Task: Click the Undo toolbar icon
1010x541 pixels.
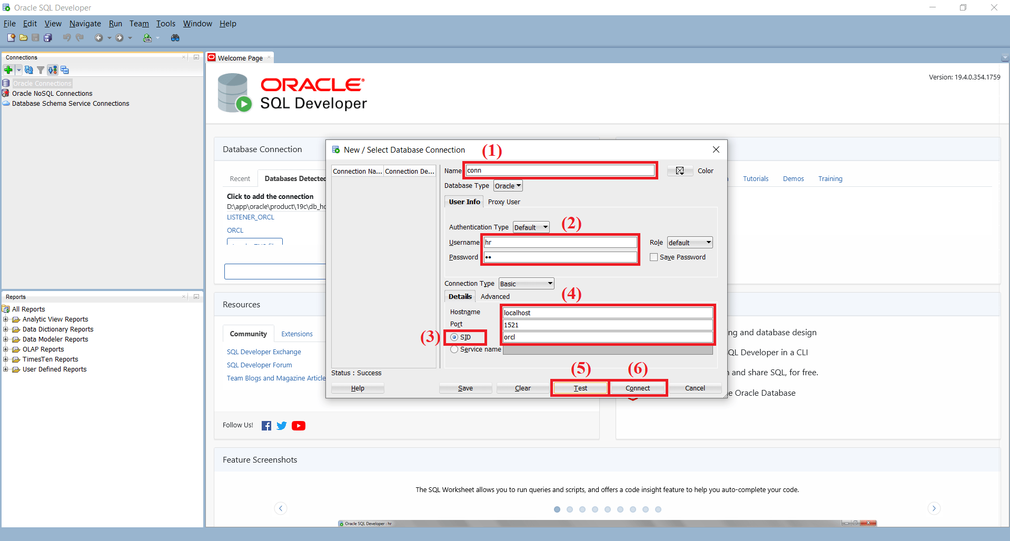Action: [67, 38]
